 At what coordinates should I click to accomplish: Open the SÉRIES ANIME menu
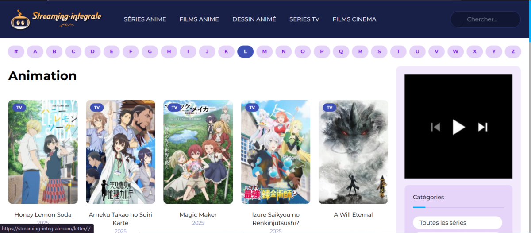[145, 19]
